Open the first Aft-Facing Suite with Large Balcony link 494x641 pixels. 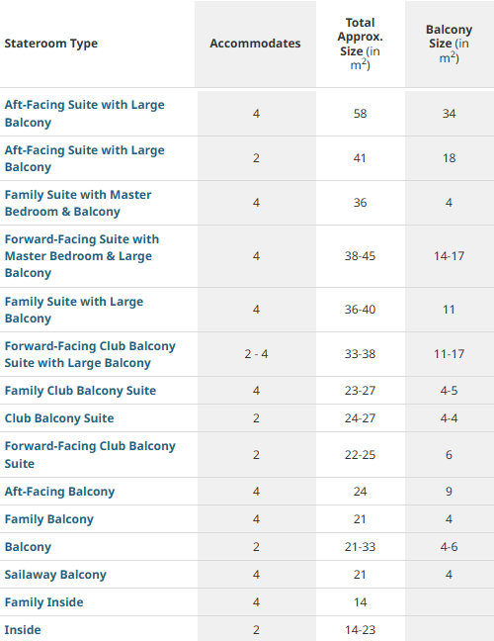(85, 113)
